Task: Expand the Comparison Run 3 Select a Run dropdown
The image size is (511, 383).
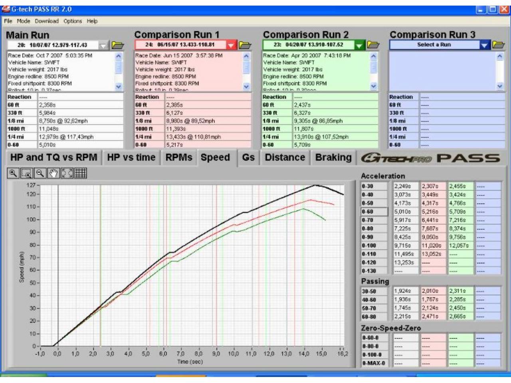Action: (485, 45)
